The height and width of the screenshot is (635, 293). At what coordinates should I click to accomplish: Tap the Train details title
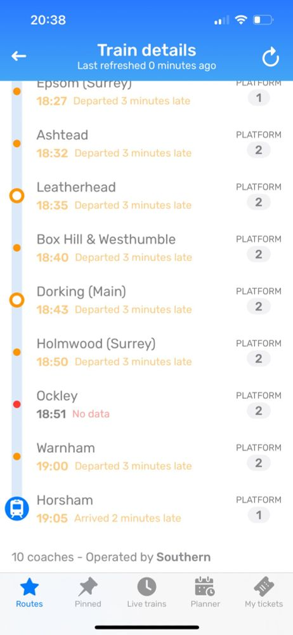coord(146,50)
